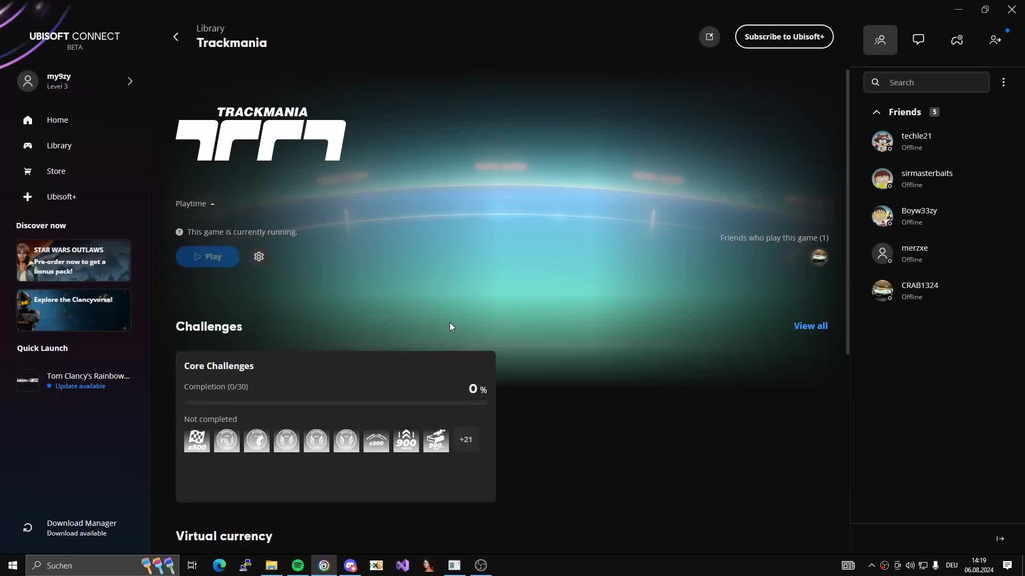Open the Chat panel in Ubisoft Connect
Image resolution: width=1025 pixels, height=576 pixels.
click(919, 39)
